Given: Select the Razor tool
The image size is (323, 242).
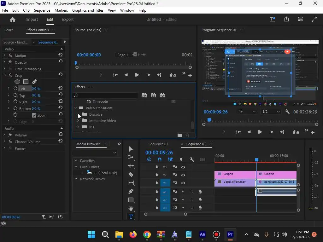Looking at the screenshot, I should tap(131, 175).
